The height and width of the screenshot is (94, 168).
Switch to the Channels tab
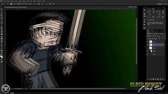coord(153,32)
